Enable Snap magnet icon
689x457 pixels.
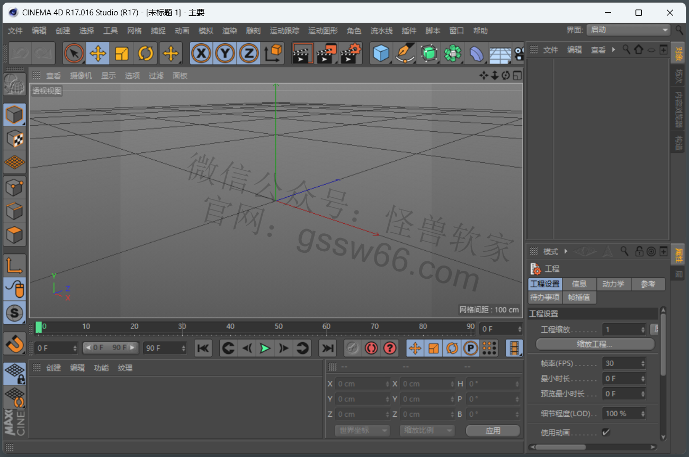click(14, 343)
